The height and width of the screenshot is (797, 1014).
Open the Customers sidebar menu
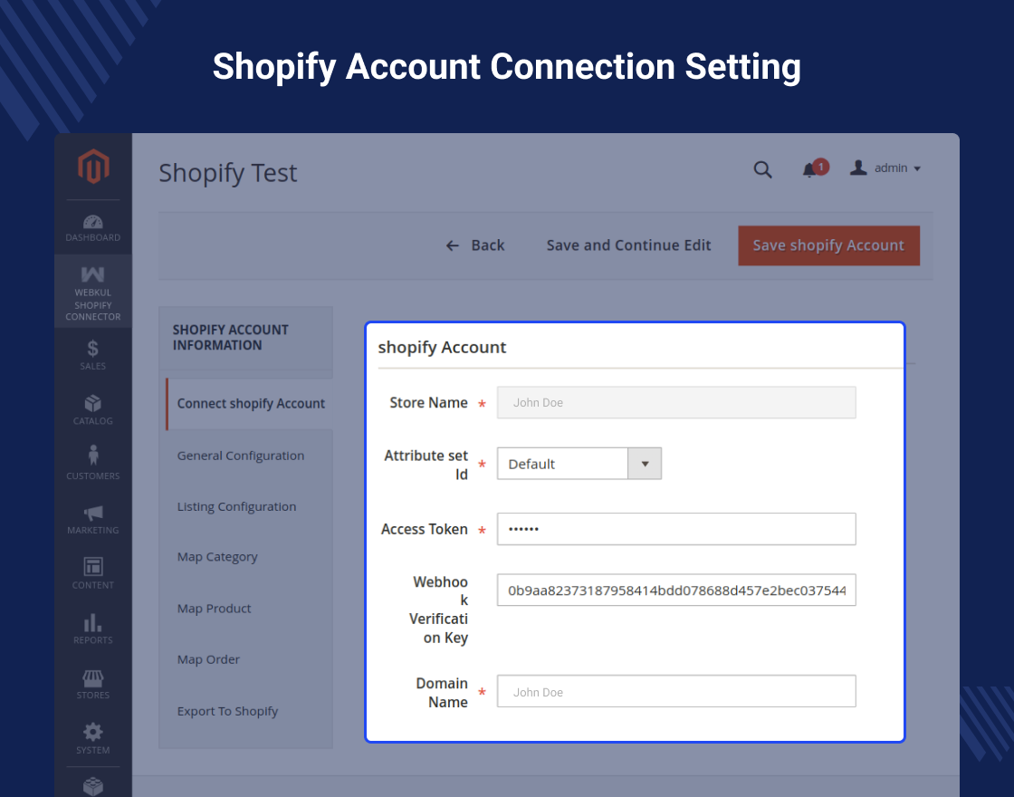[93, 463]
